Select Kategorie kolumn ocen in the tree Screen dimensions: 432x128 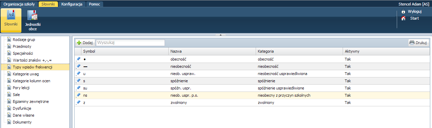tap(31, 81)
